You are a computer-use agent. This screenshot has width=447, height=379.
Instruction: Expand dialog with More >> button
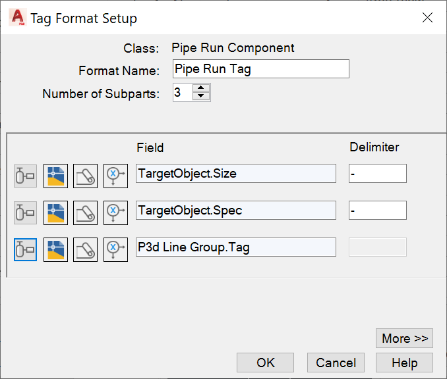coord(404,338)
